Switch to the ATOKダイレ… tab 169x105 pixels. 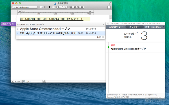(x=116, y=27)
